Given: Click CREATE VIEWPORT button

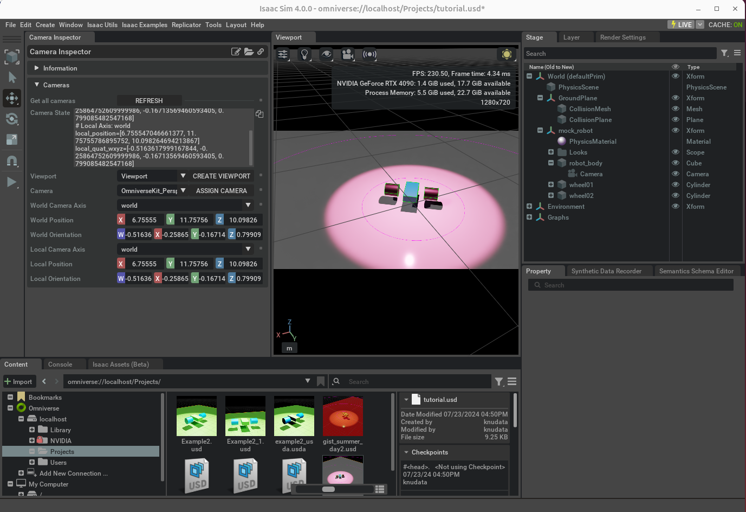Looking at the screenshot, I should click(x=222, y=176).
